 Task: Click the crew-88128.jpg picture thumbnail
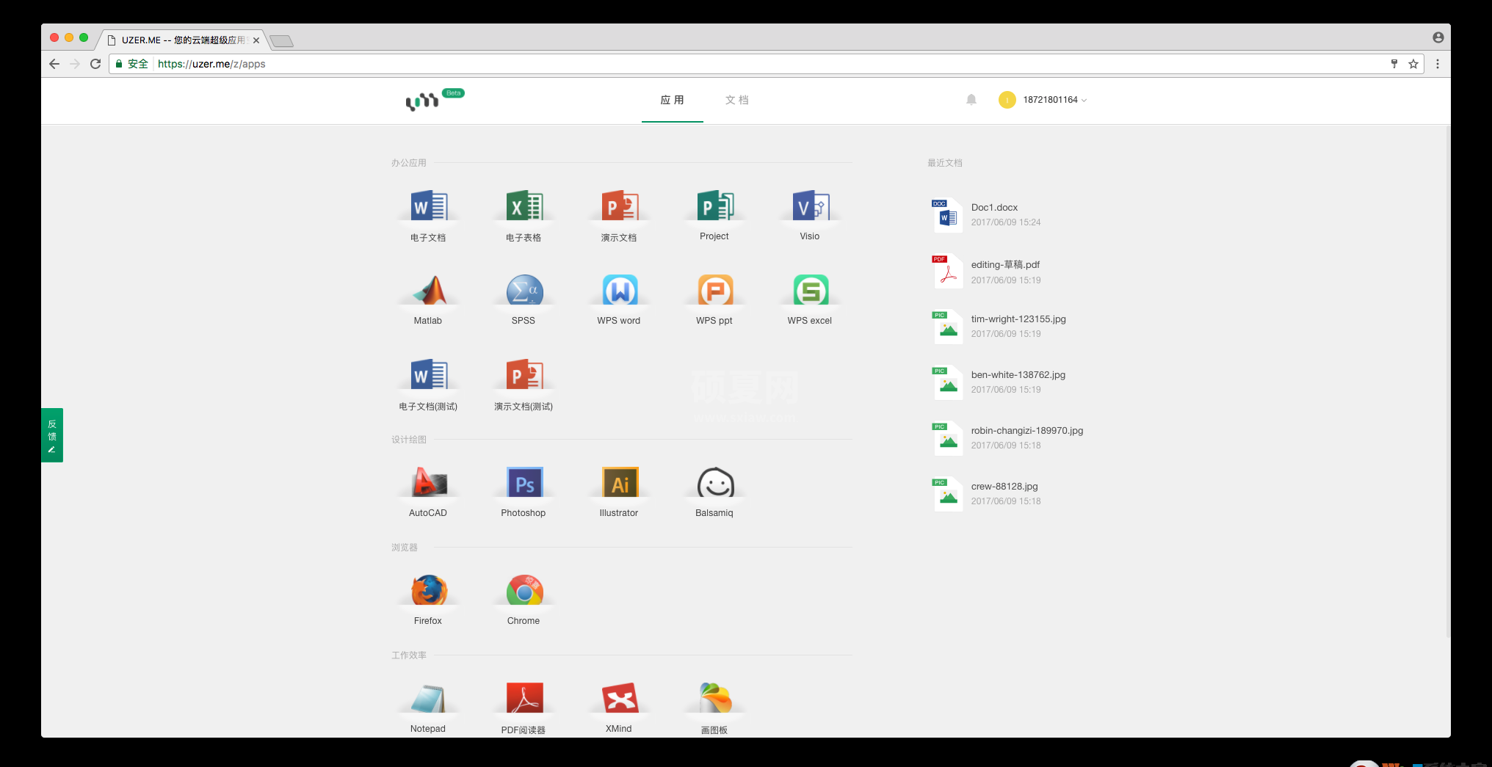(x=947, y=494)
